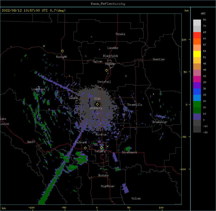Screen dimensions: 216x211
Task: Click the yellow V marker east of Calgary
Action: point(107,146)
